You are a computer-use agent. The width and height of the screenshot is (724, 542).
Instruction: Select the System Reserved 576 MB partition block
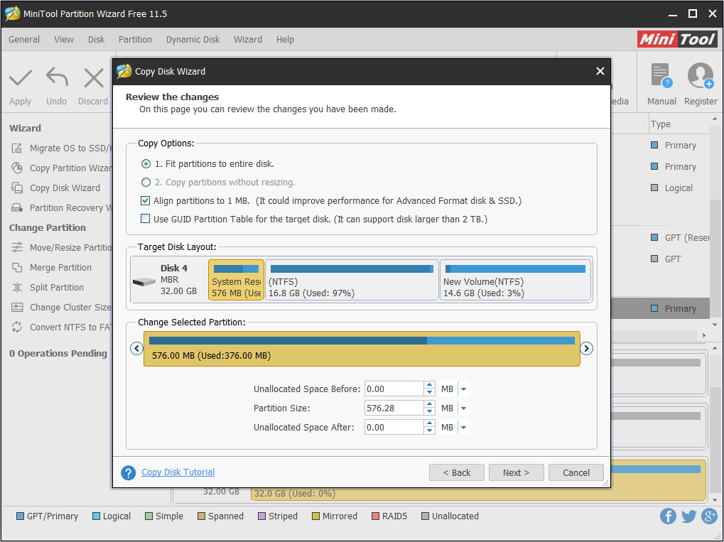pos(236,280)
